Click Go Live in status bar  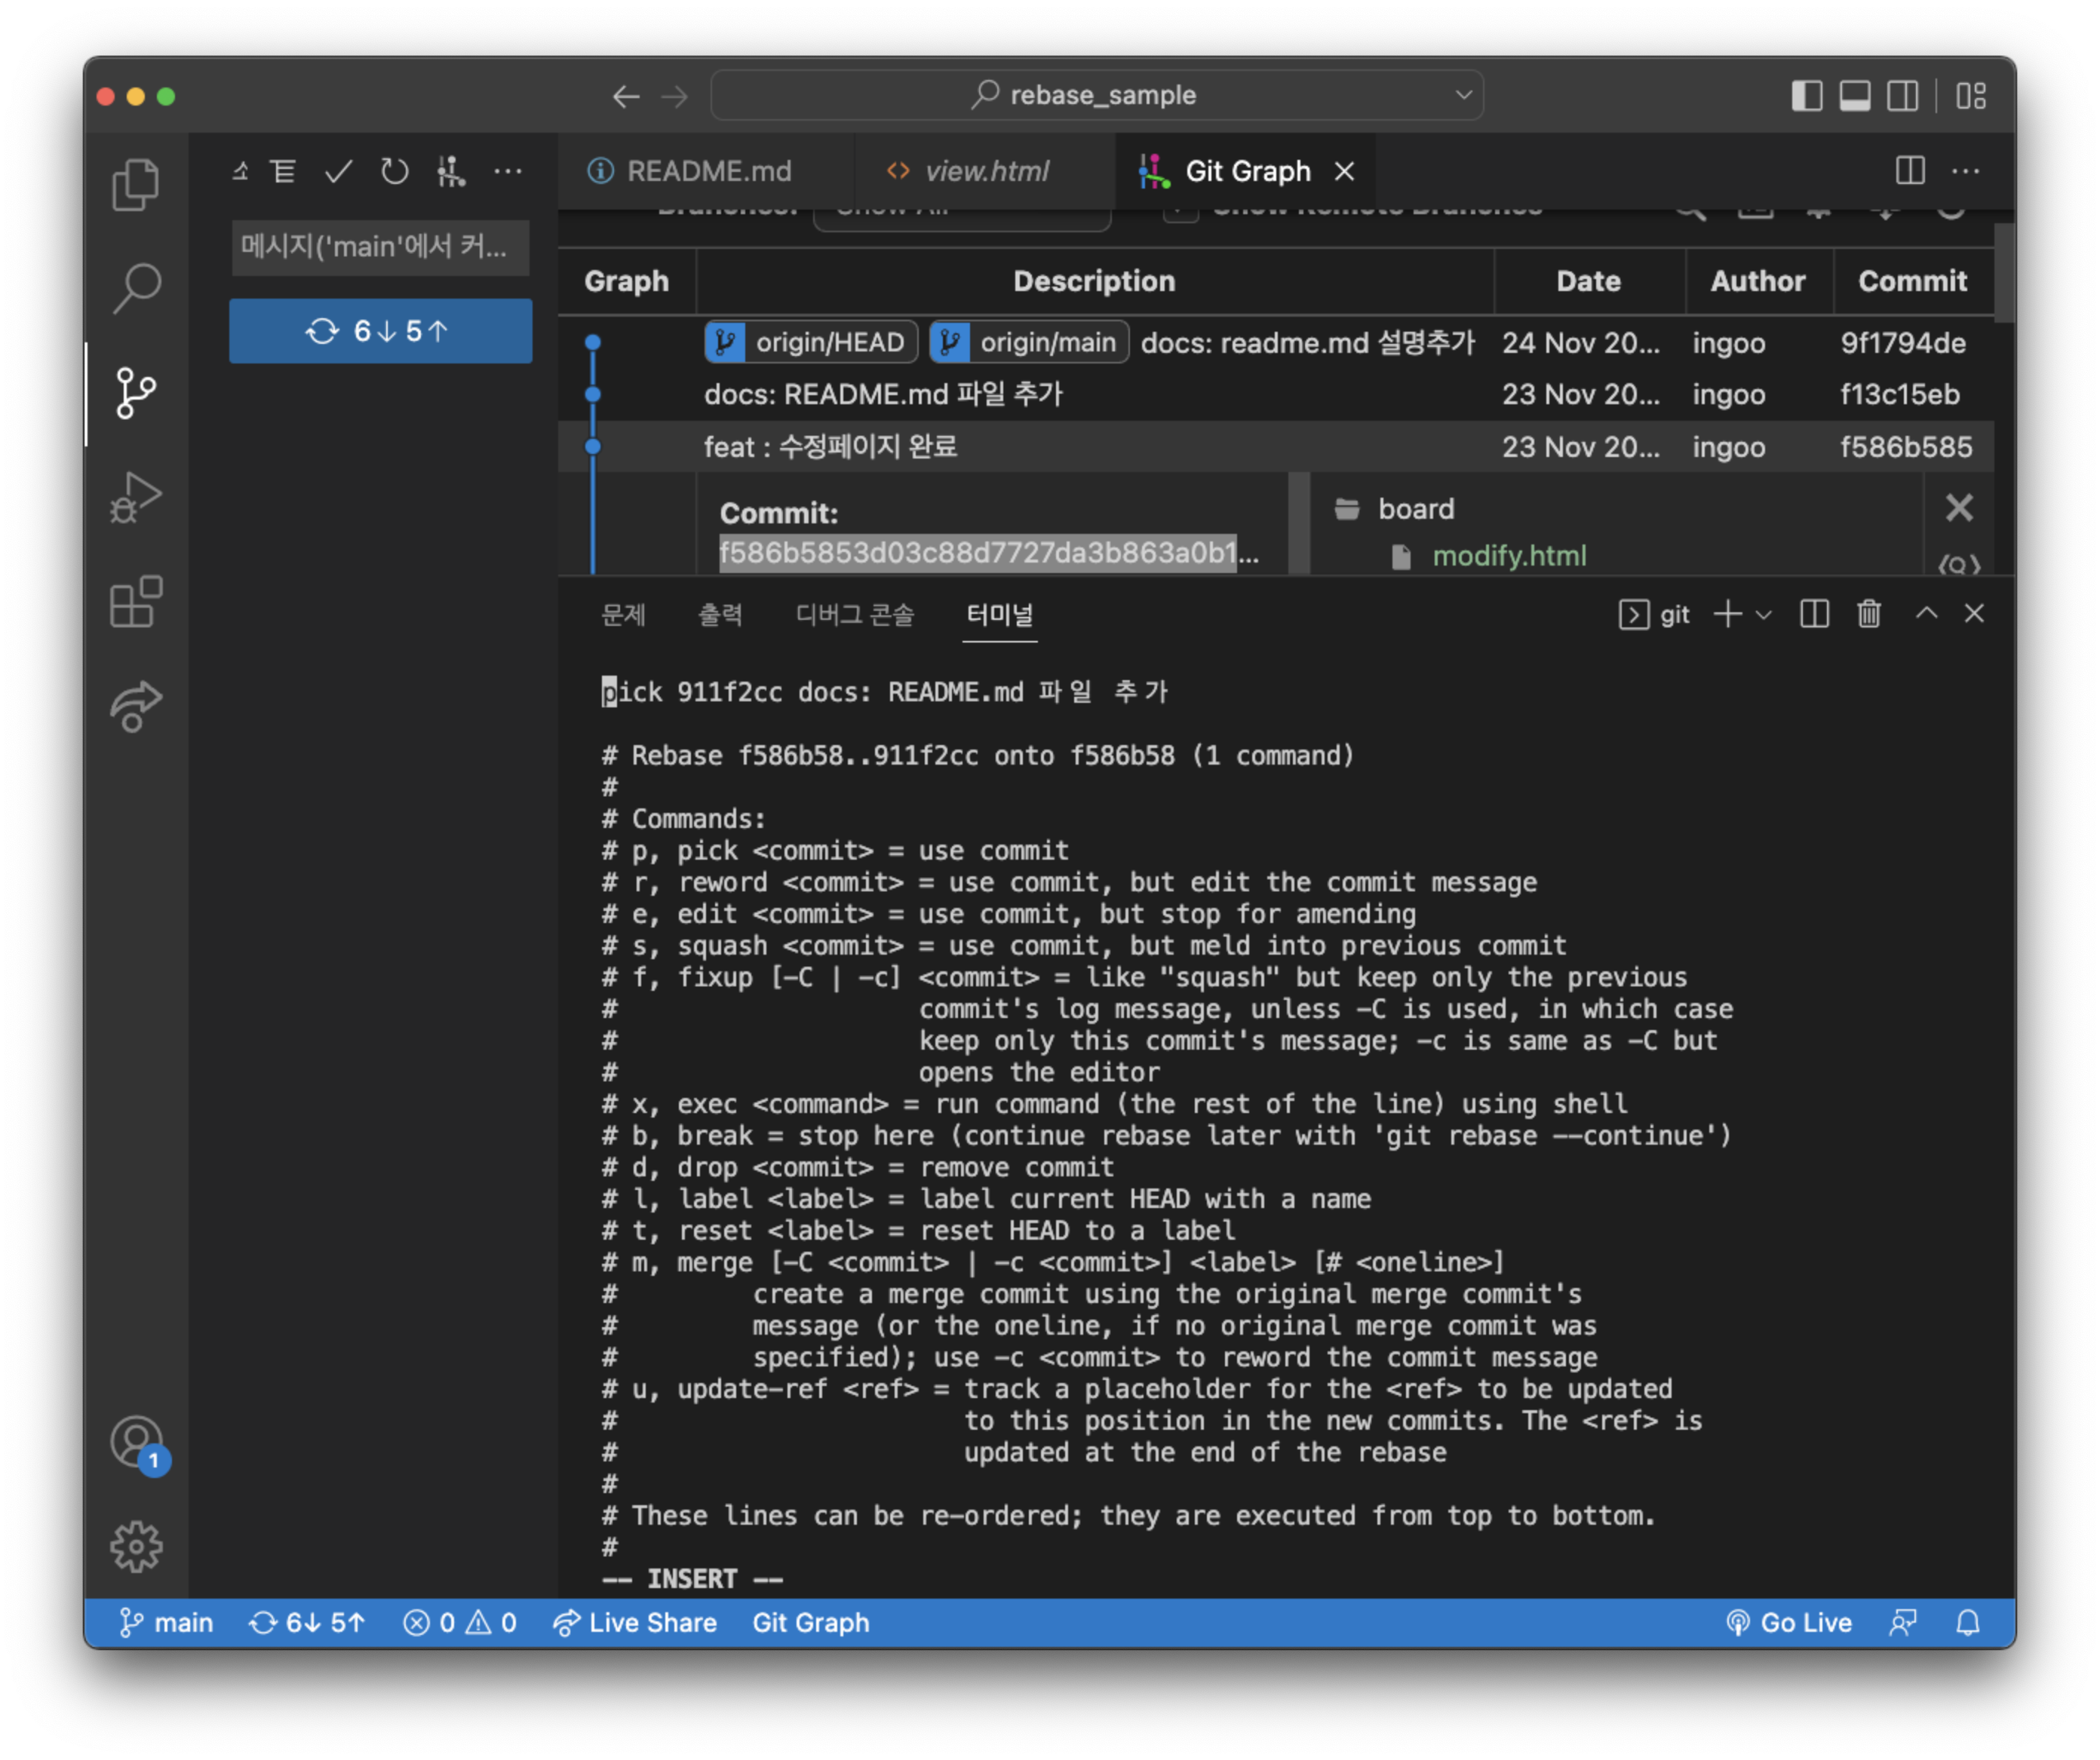(1789, 1622)
